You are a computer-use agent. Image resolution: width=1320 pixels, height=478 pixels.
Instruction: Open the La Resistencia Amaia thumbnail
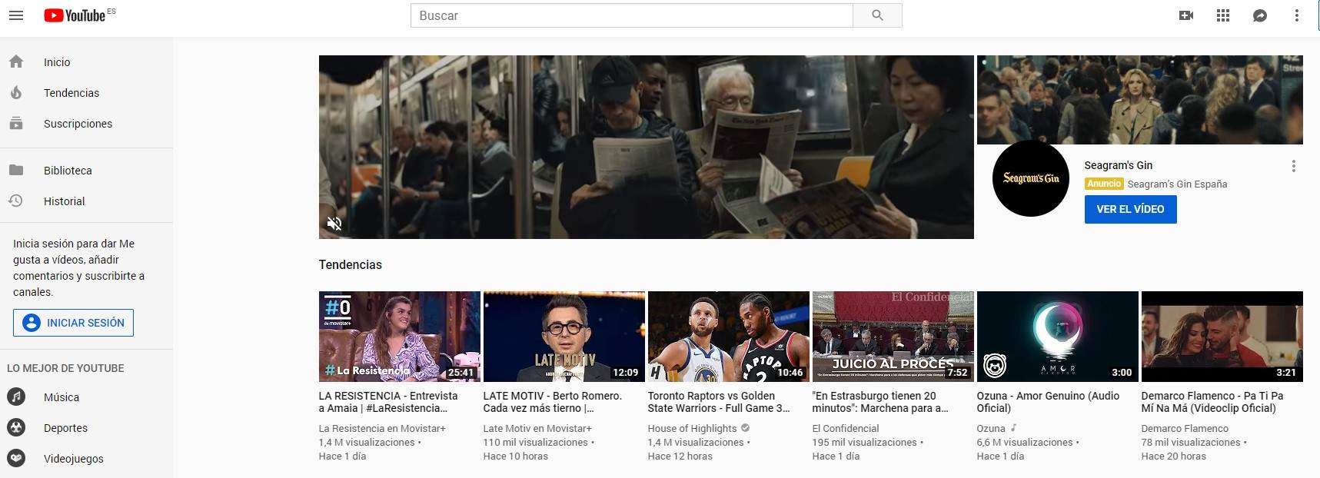[399, 337]
